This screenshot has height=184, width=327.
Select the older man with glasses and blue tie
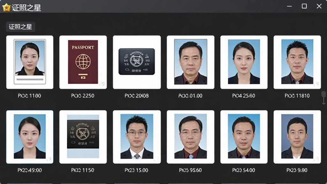190,137
